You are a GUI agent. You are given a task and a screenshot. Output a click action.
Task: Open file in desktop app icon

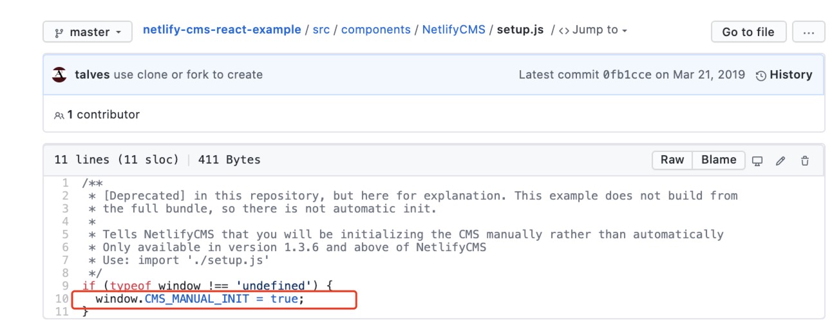757,160
